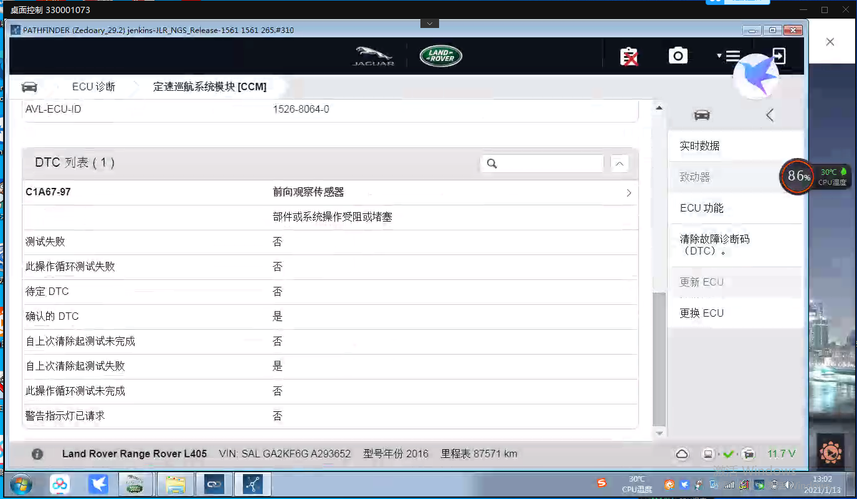The height and width of the screenshot is (499, 857).
Task: Click the info icon in status bar
Action: click(37, 454)
